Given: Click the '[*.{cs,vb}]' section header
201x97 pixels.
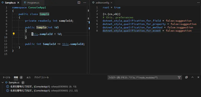Looking at the screenshot, I should [x=112, y=14].
